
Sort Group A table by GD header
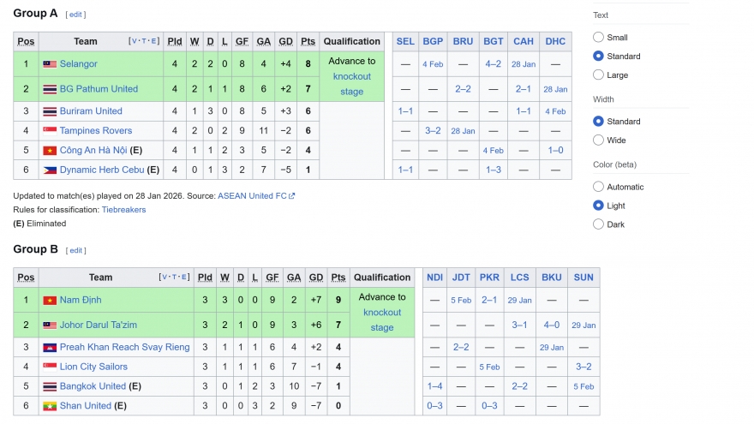285,41
